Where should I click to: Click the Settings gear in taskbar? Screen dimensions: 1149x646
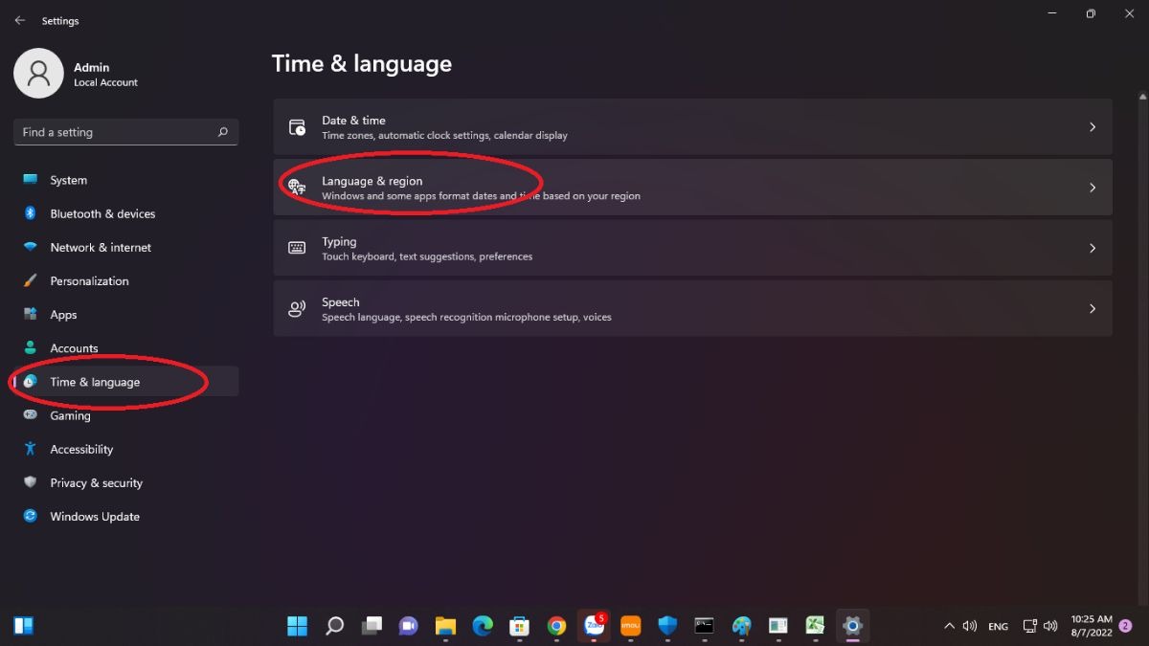852,626
